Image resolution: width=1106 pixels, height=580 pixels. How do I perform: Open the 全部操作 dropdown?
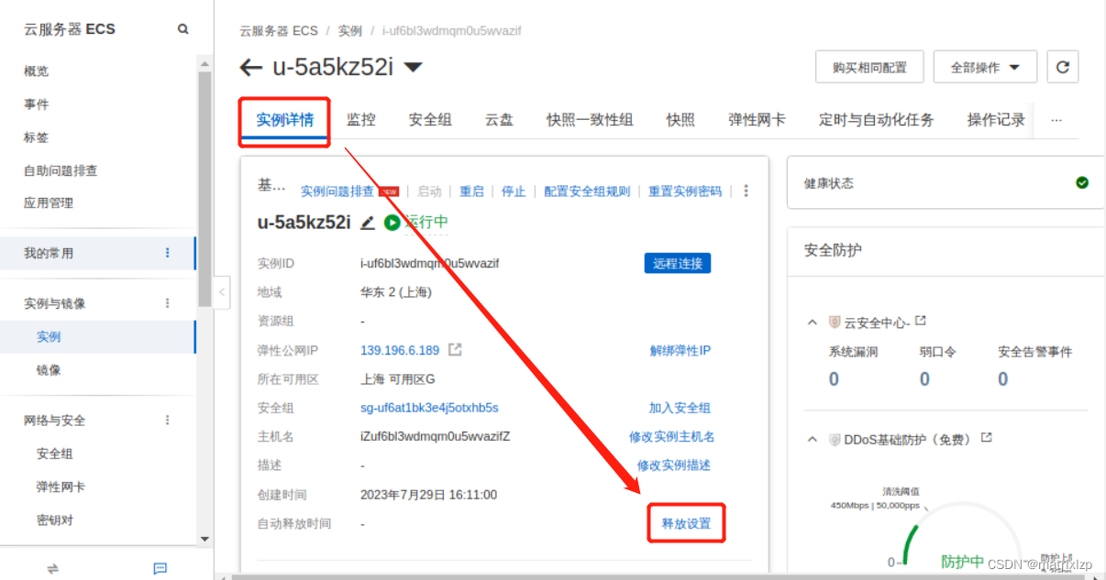click(985, 67)
